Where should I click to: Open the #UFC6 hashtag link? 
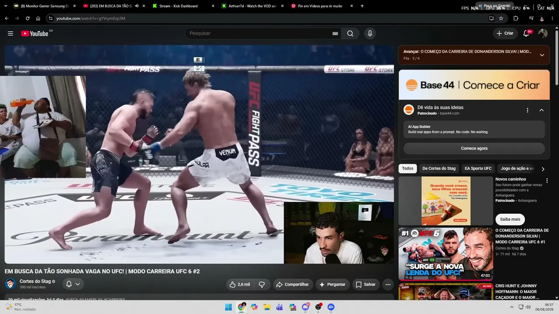72,300
